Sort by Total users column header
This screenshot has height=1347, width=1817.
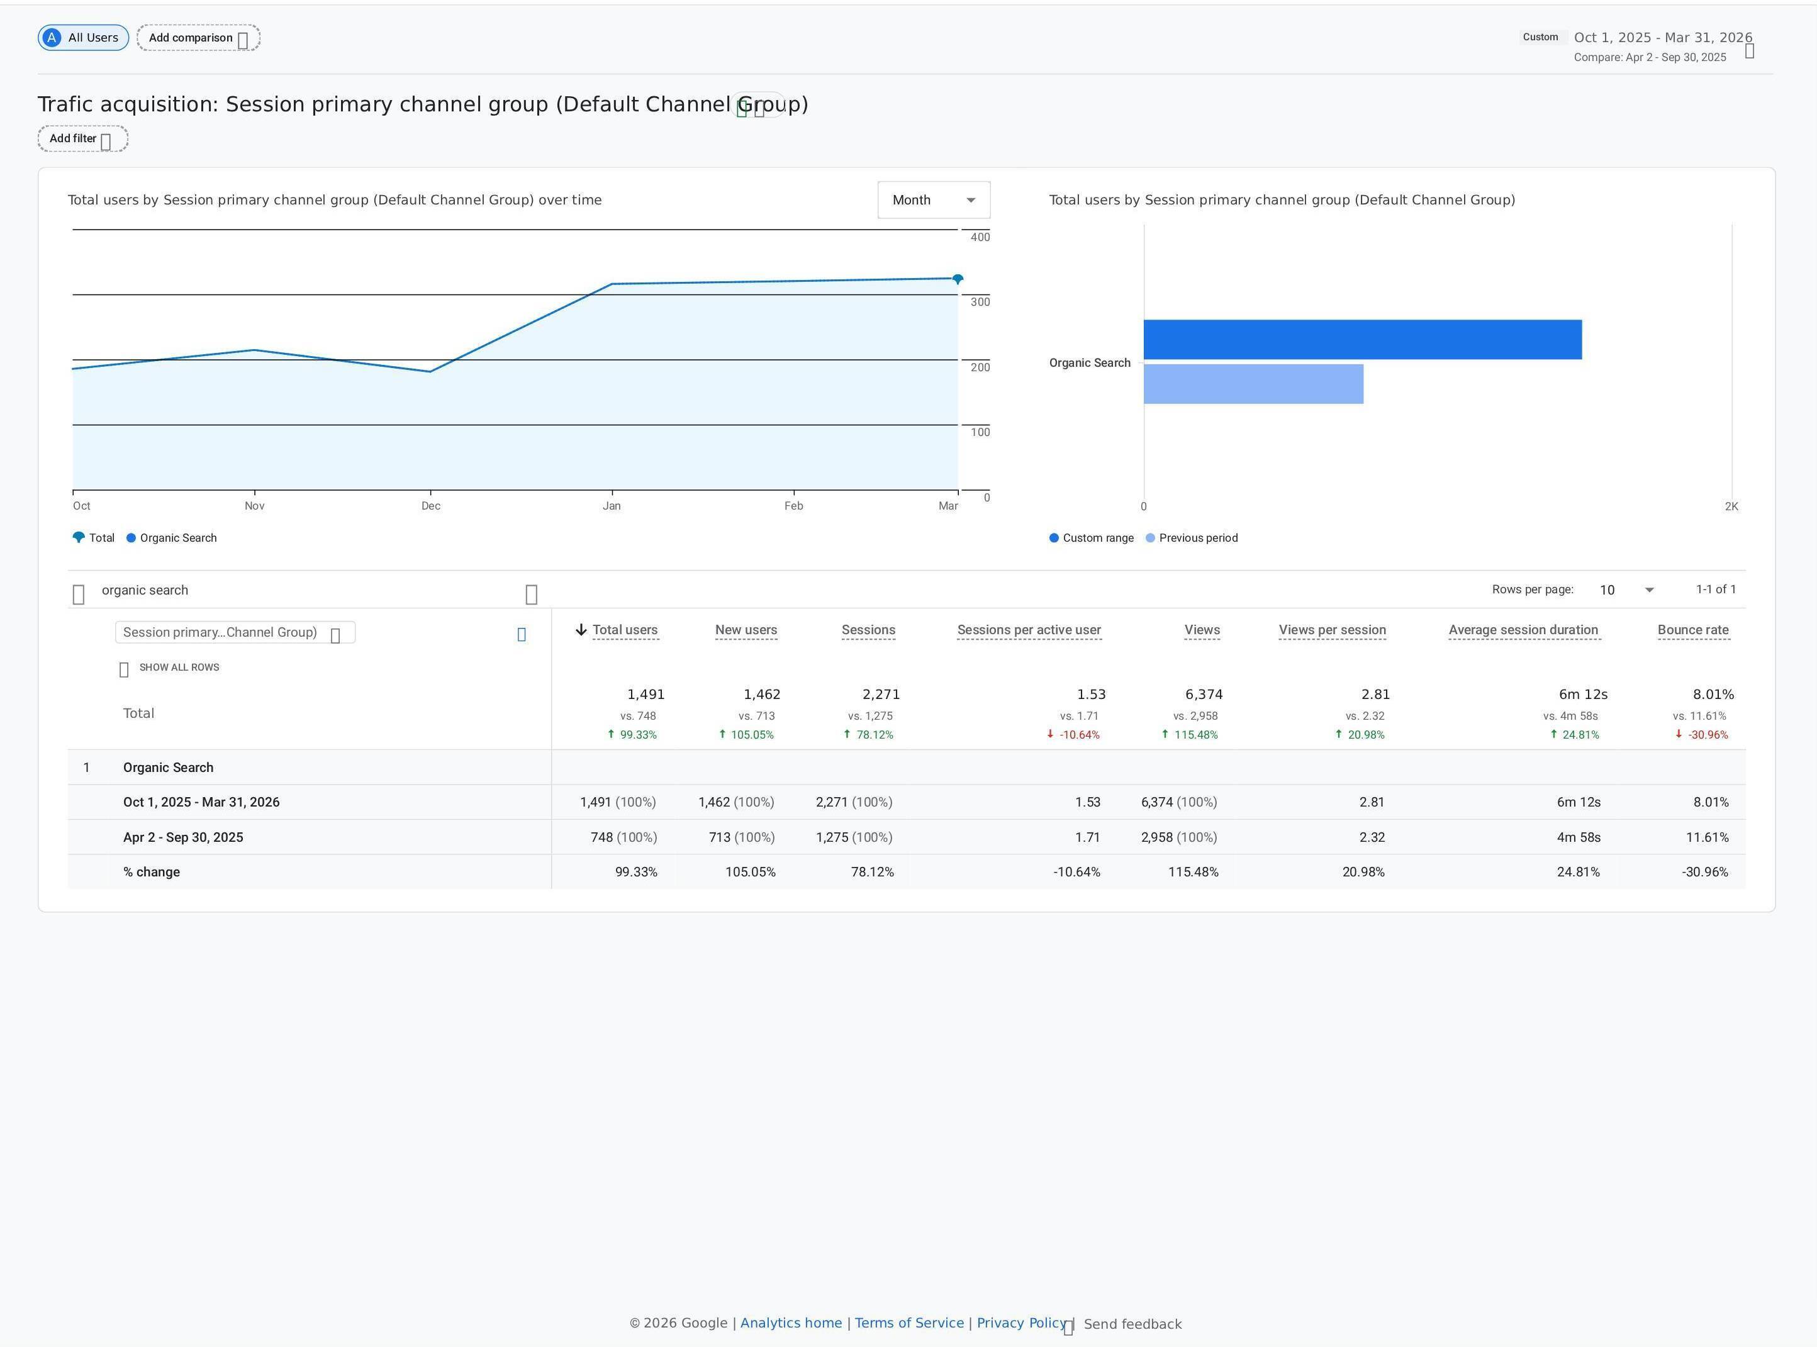pyautogui.click(x=624, y=630)
